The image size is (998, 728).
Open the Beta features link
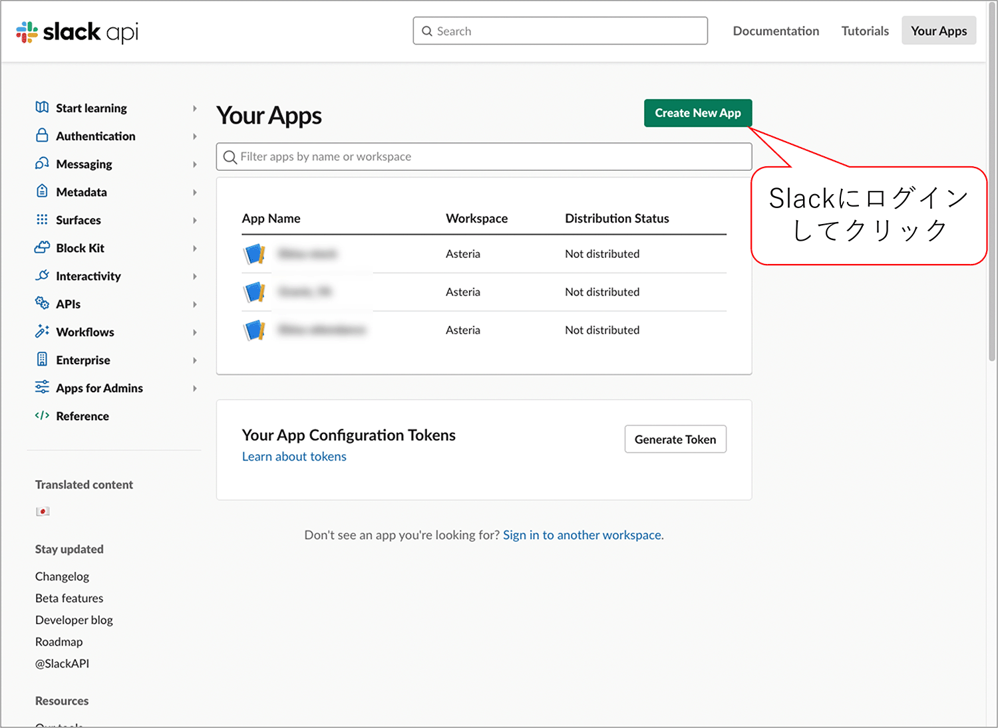(x=69, y=598)
